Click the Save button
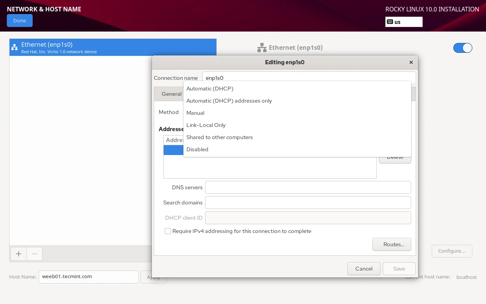Viewport: 486px width, 304px height. coord(399,269)
